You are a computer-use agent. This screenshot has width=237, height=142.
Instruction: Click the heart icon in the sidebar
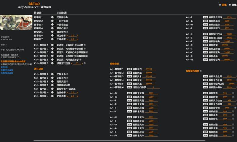tap(31, 64)
